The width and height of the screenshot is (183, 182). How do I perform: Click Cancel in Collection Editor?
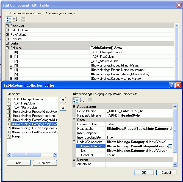click(x=166, y=173)
